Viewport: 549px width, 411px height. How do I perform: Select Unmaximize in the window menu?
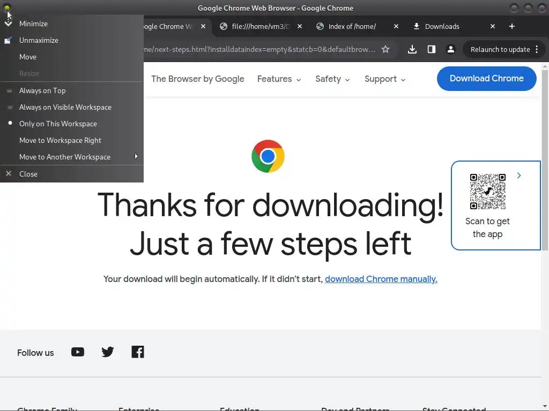72,40
